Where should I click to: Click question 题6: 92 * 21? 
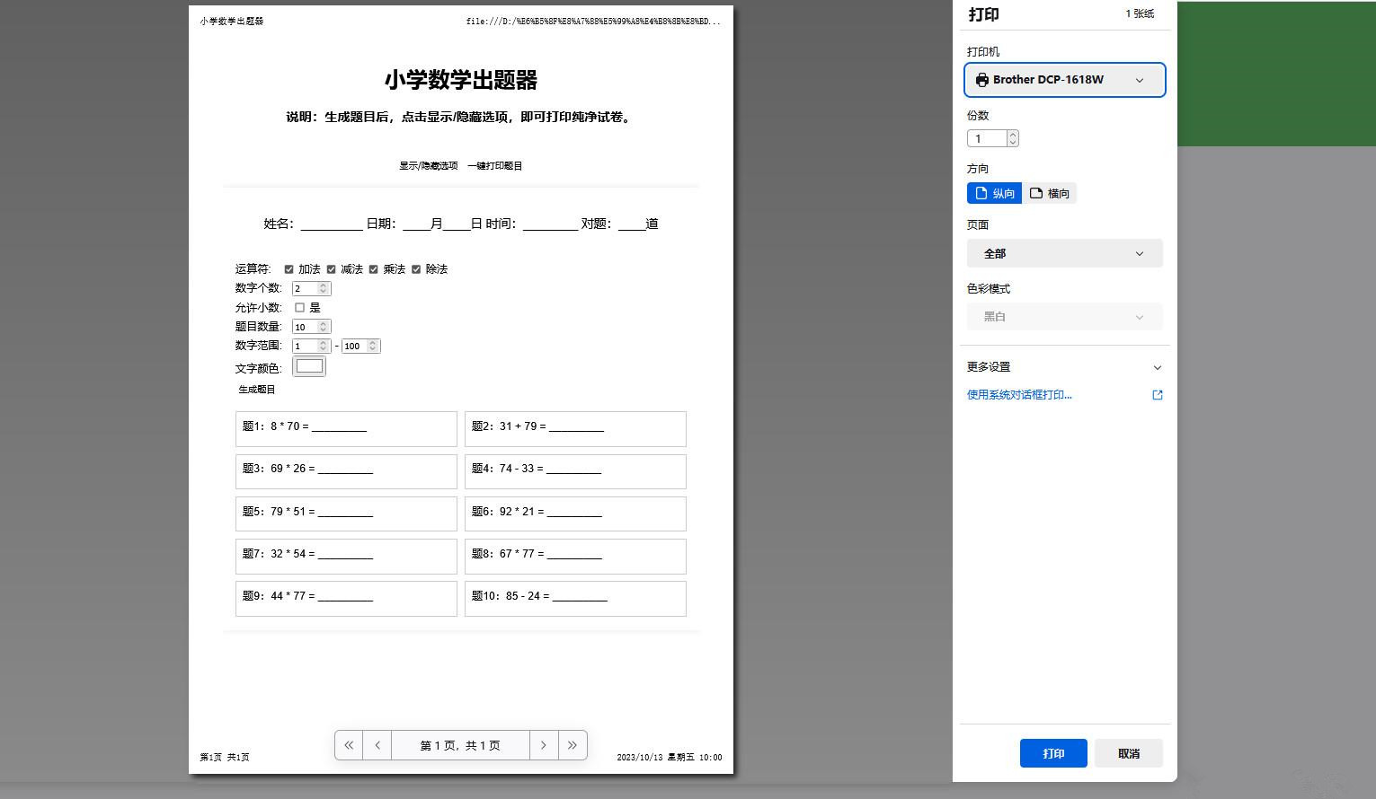pyautogui.click(x=575, y=514)
